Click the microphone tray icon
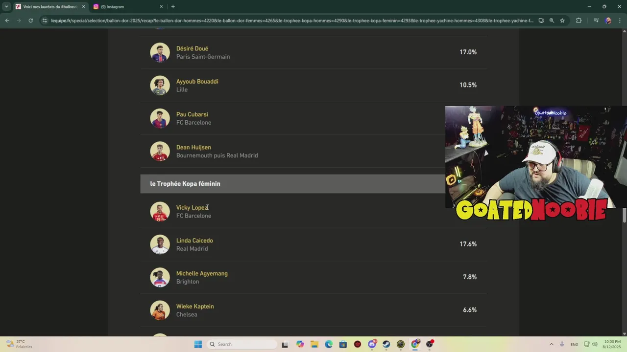This screenshot has height=352, width=627. pos(562,344)
